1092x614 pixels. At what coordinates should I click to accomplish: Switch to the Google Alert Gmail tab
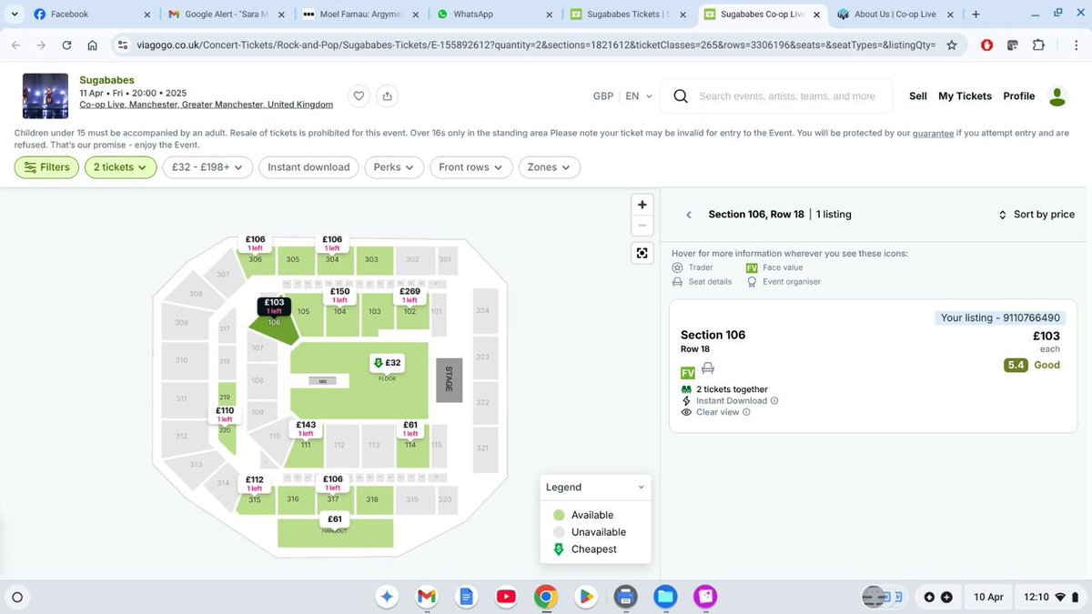pos(227,14)
